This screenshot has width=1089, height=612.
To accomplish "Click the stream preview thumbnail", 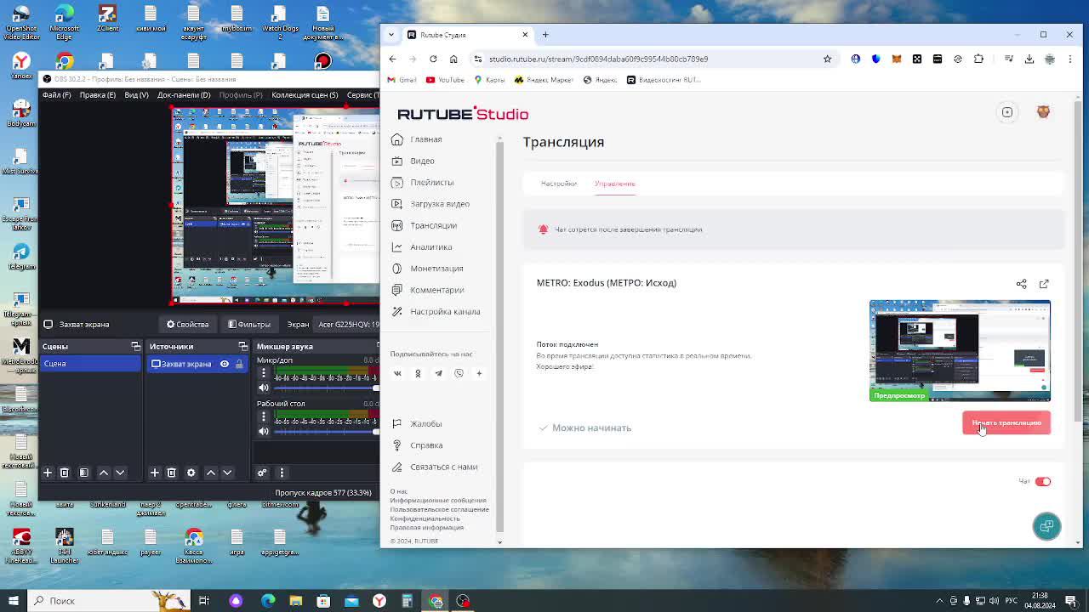I will click(960, 350).
